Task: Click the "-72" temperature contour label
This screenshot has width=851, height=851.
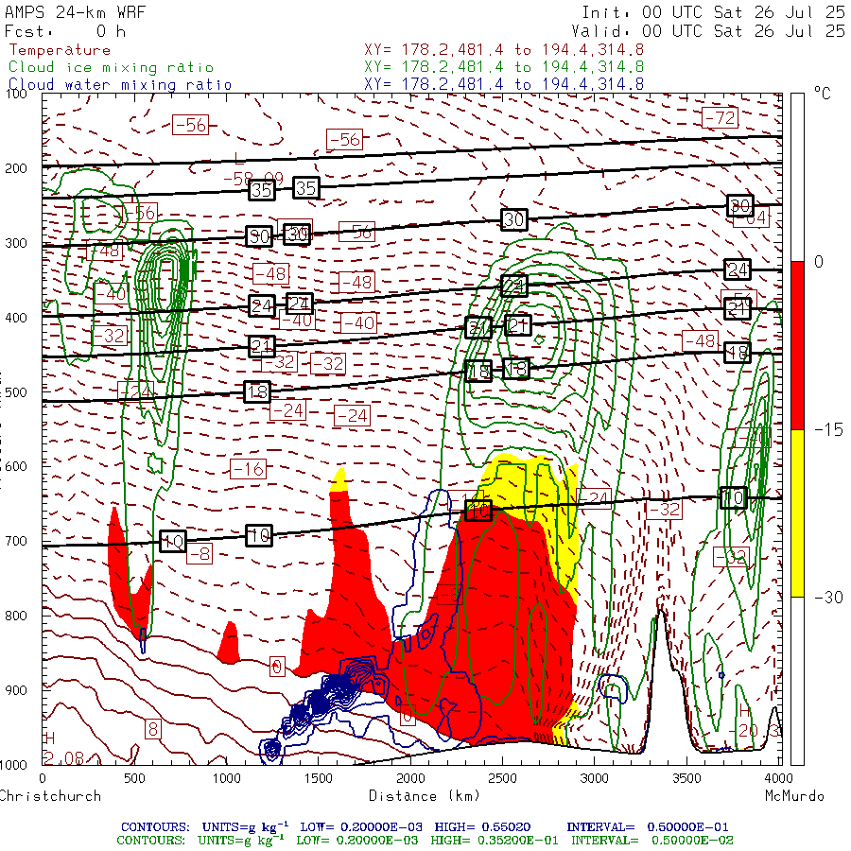Action: (720, 117)
